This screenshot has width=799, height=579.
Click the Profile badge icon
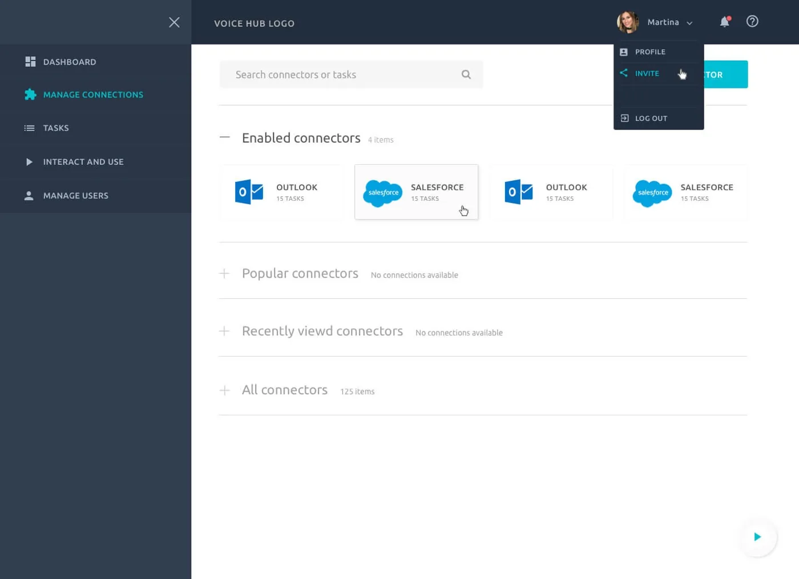(x=624, y=52)
